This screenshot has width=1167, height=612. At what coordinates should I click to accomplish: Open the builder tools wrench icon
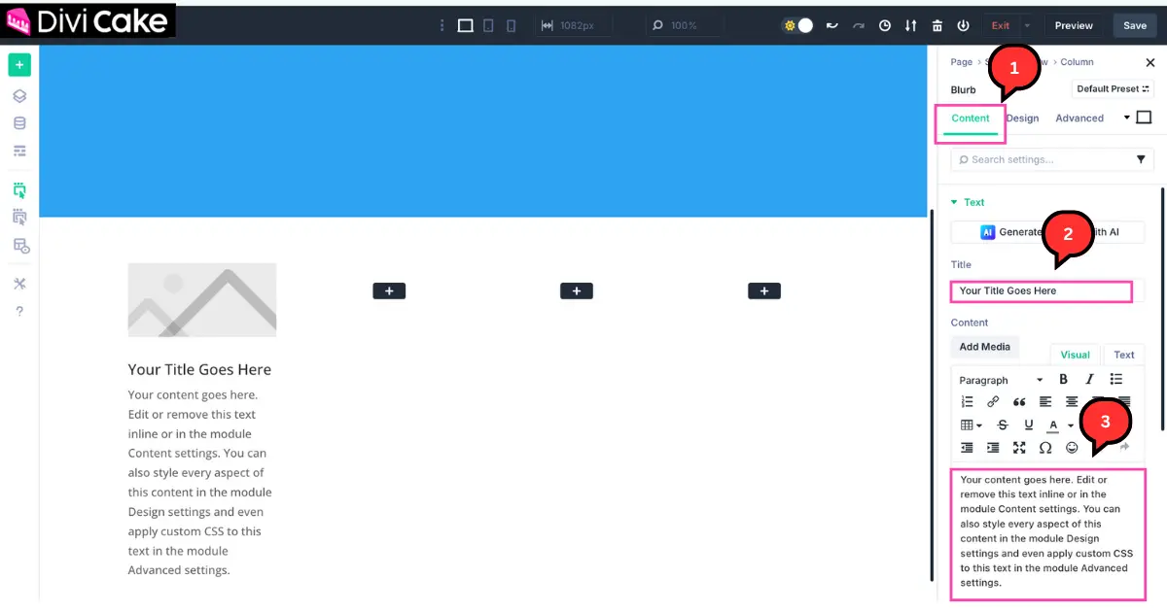(19, 284)
